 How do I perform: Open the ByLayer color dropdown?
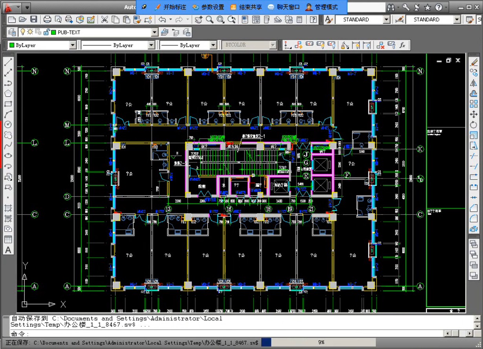tap(72, 45)
